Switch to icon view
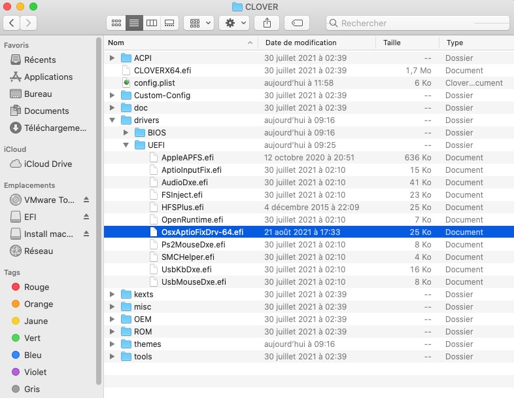The height and width of the screenshot is (398, 514). coord(116,23)
